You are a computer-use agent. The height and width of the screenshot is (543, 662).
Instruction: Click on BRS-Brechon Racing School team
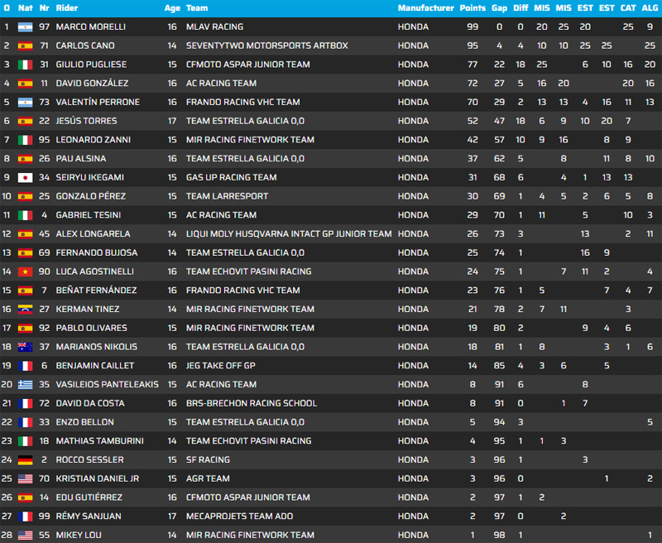(x=251, y=404)
